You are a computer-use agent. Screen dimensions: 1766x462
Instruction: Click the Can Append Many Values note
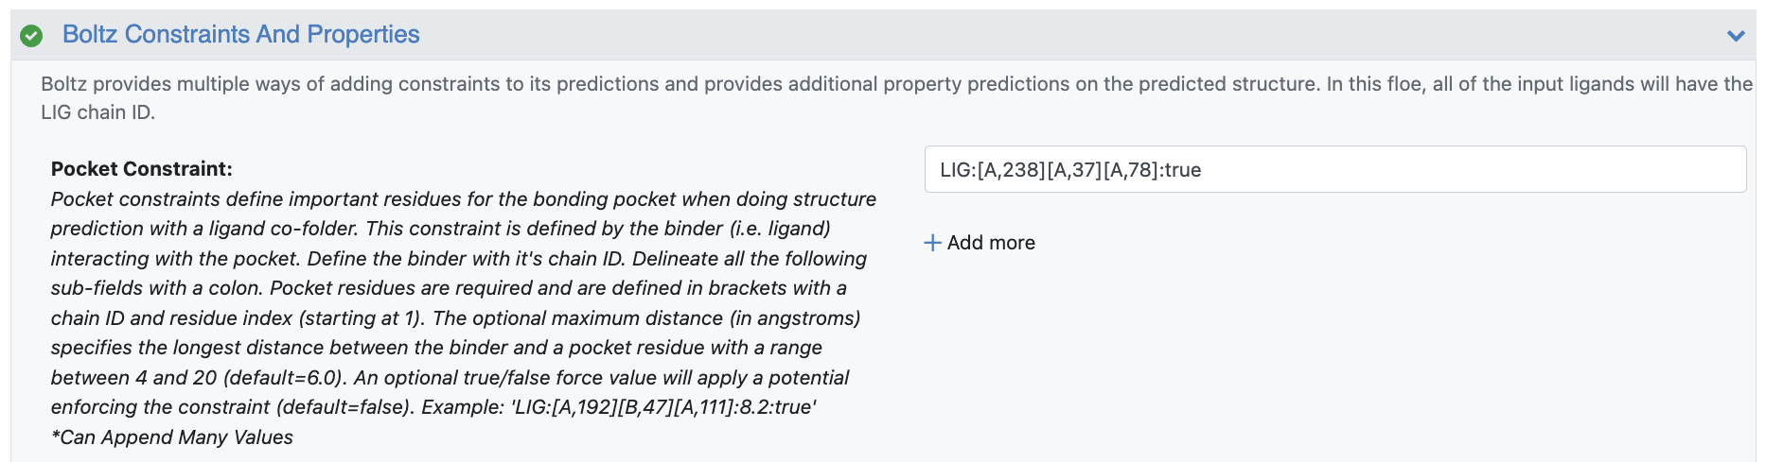point(172,437)
